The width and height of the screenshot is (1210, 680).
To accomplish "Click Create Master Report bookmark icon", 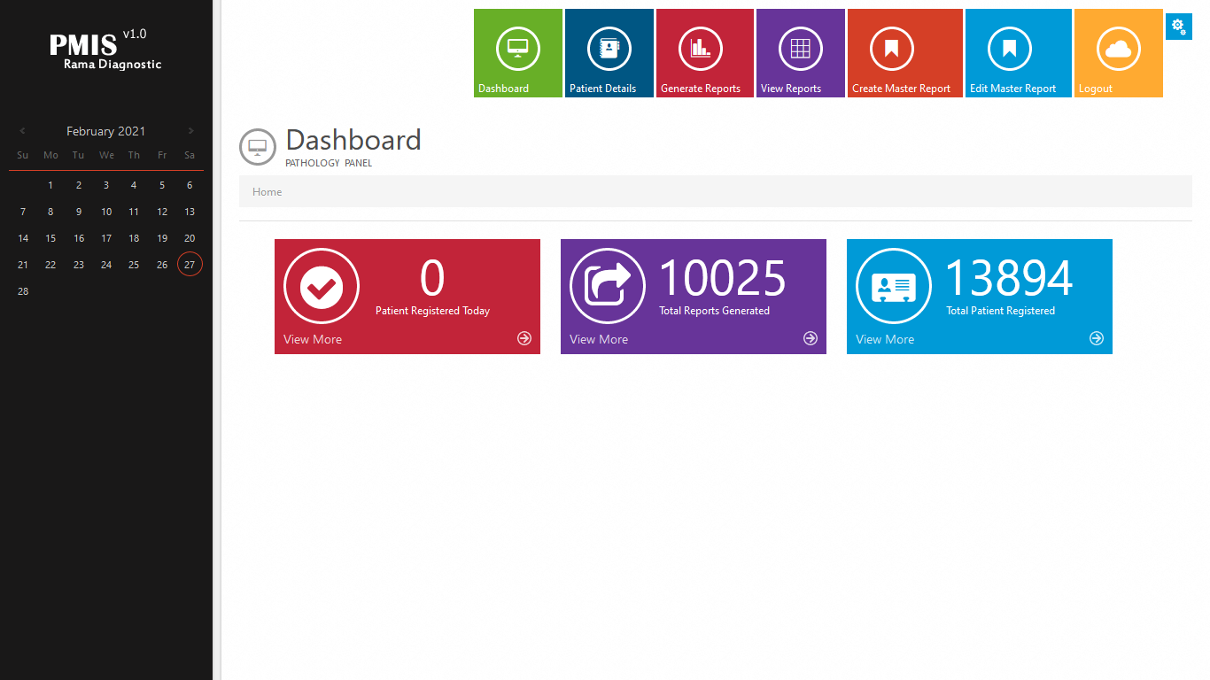I will coord(892,49).
